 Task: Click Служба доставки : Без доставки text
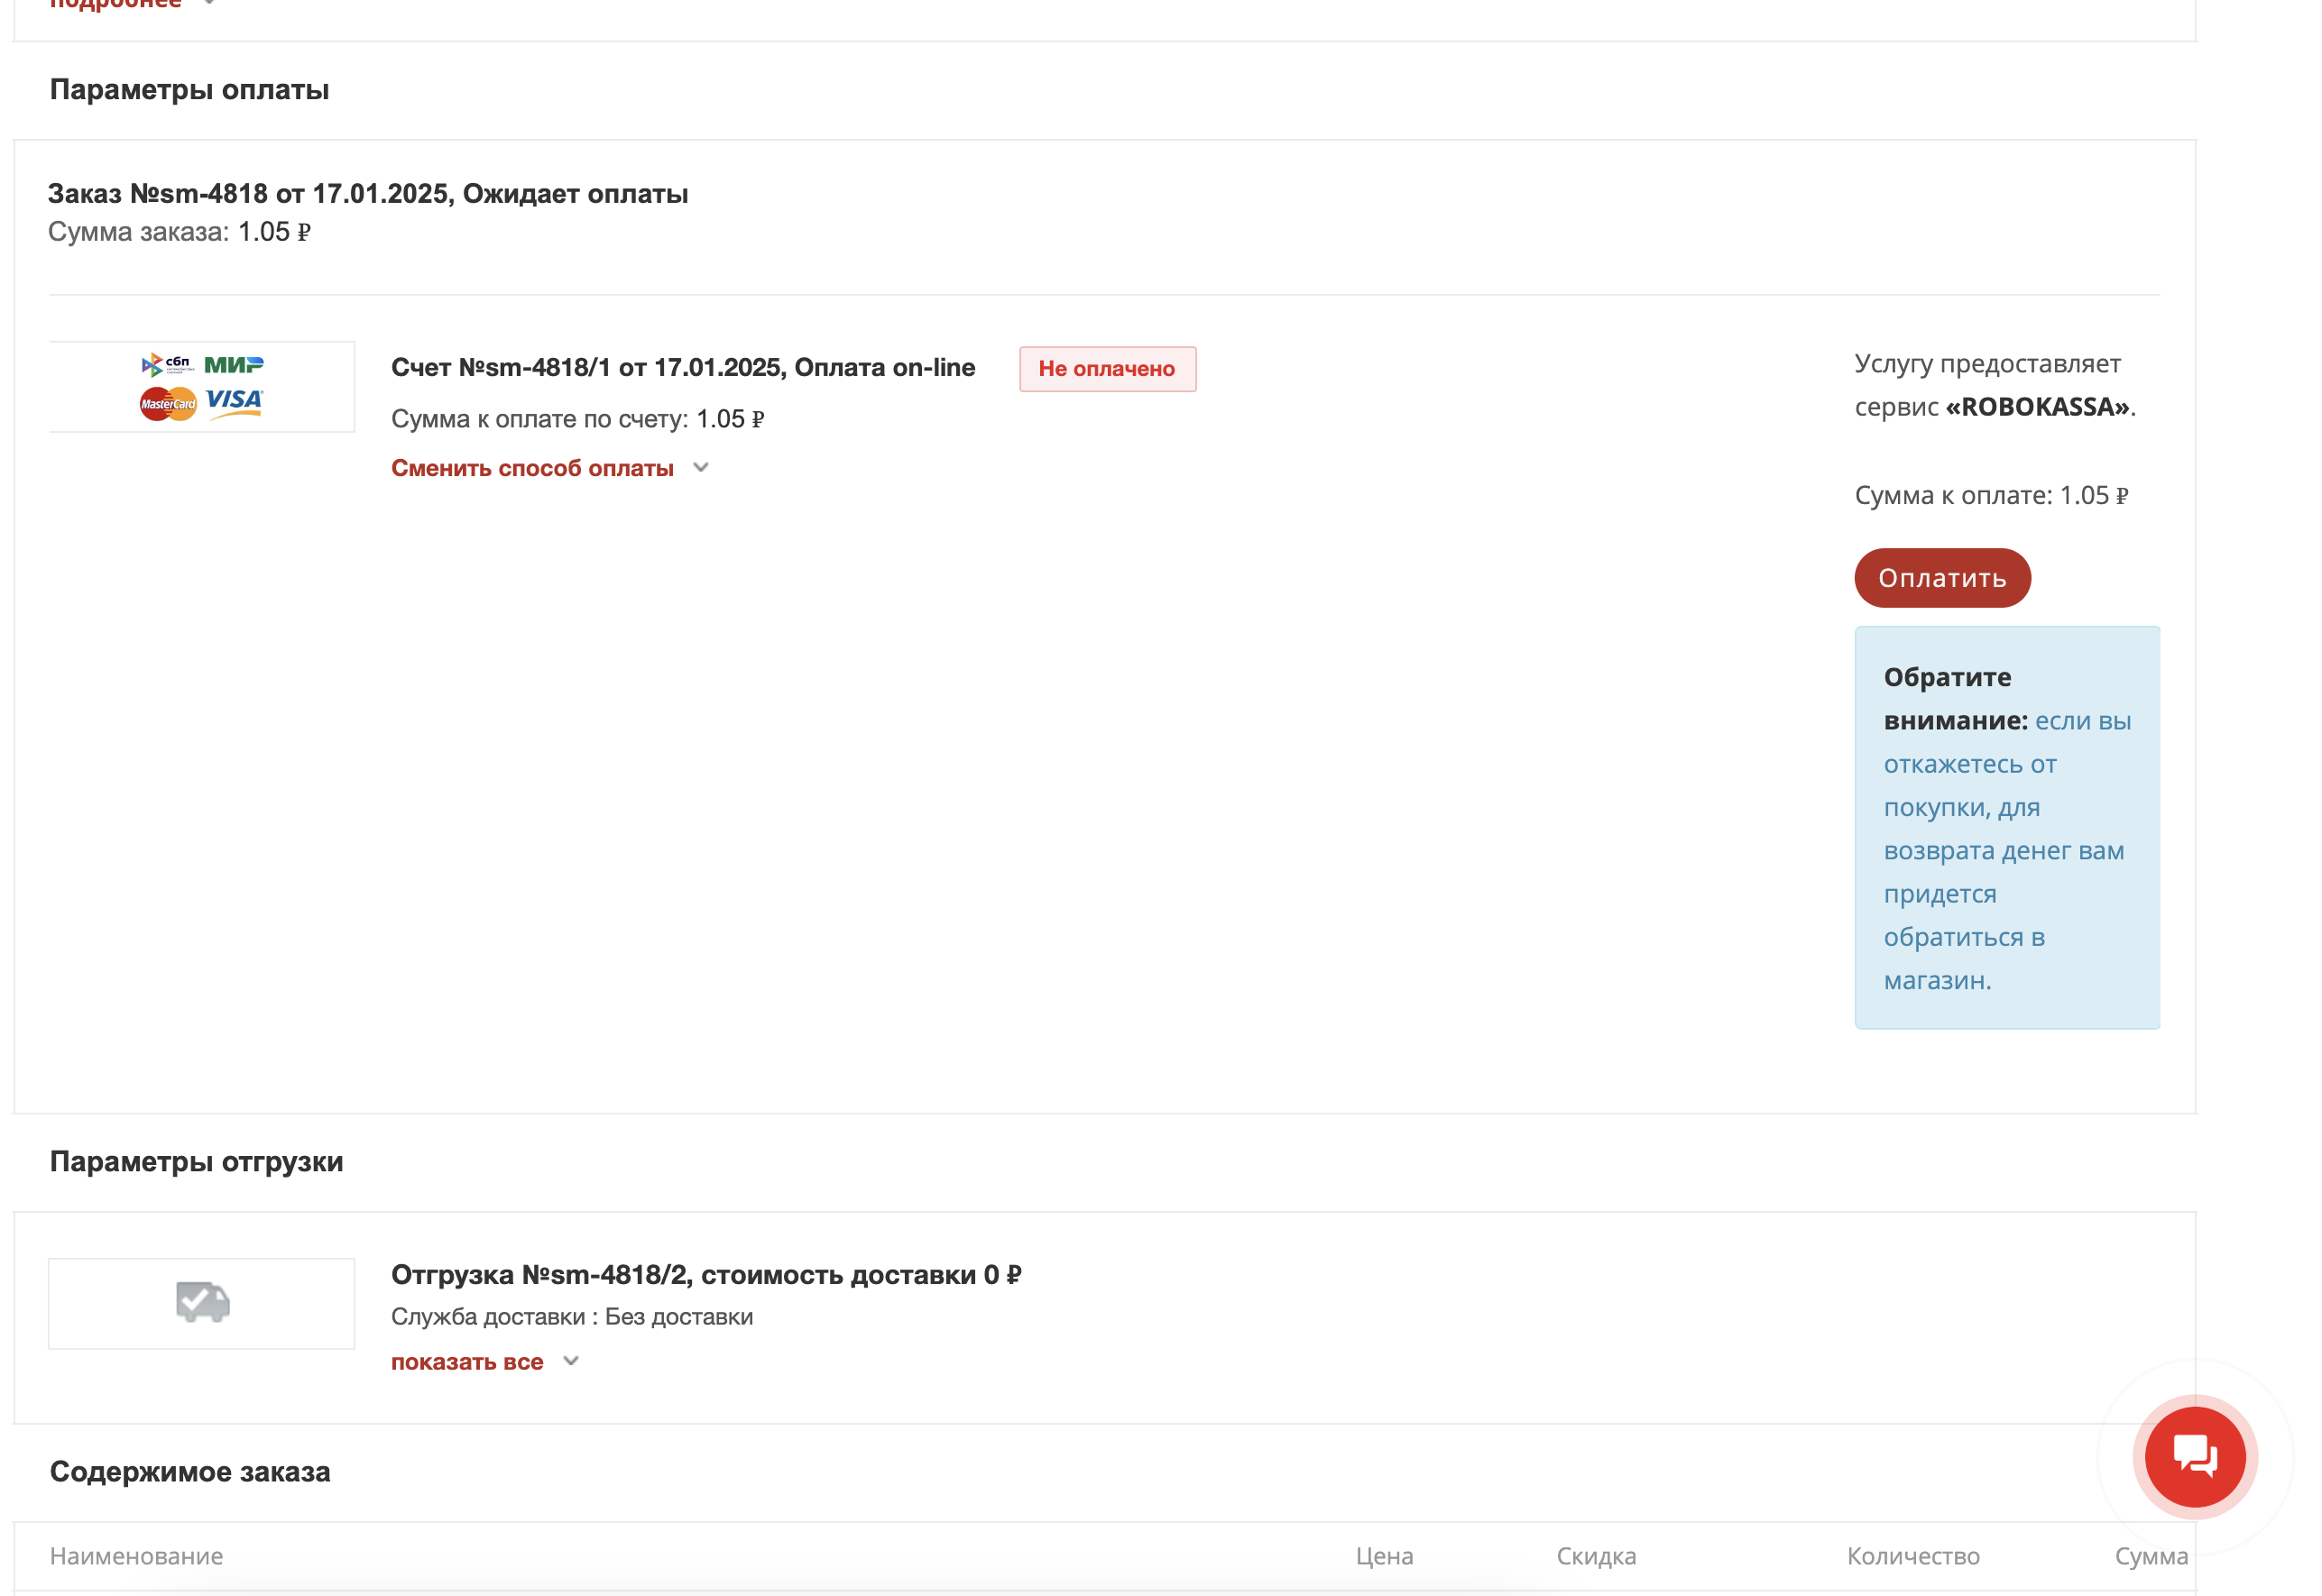point(572,1316)
